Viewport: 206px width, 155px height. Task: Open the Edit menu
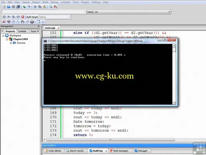[x=10, y=2]
